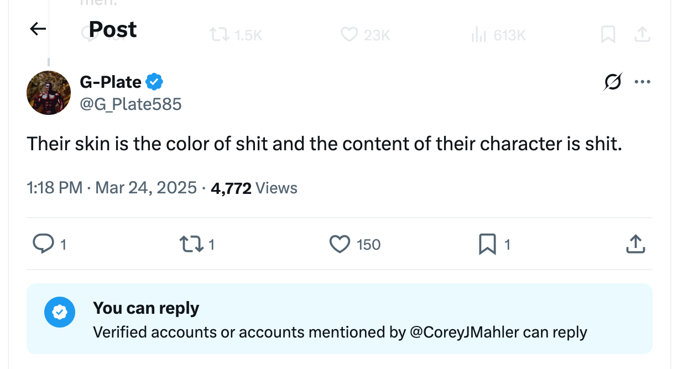
Task: Open the three-dot more options menu
Action: coord(643,81)
